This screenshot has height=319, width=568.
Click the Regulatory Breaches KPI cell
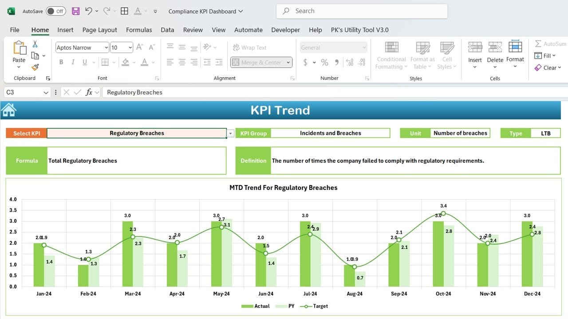(137, 133)
